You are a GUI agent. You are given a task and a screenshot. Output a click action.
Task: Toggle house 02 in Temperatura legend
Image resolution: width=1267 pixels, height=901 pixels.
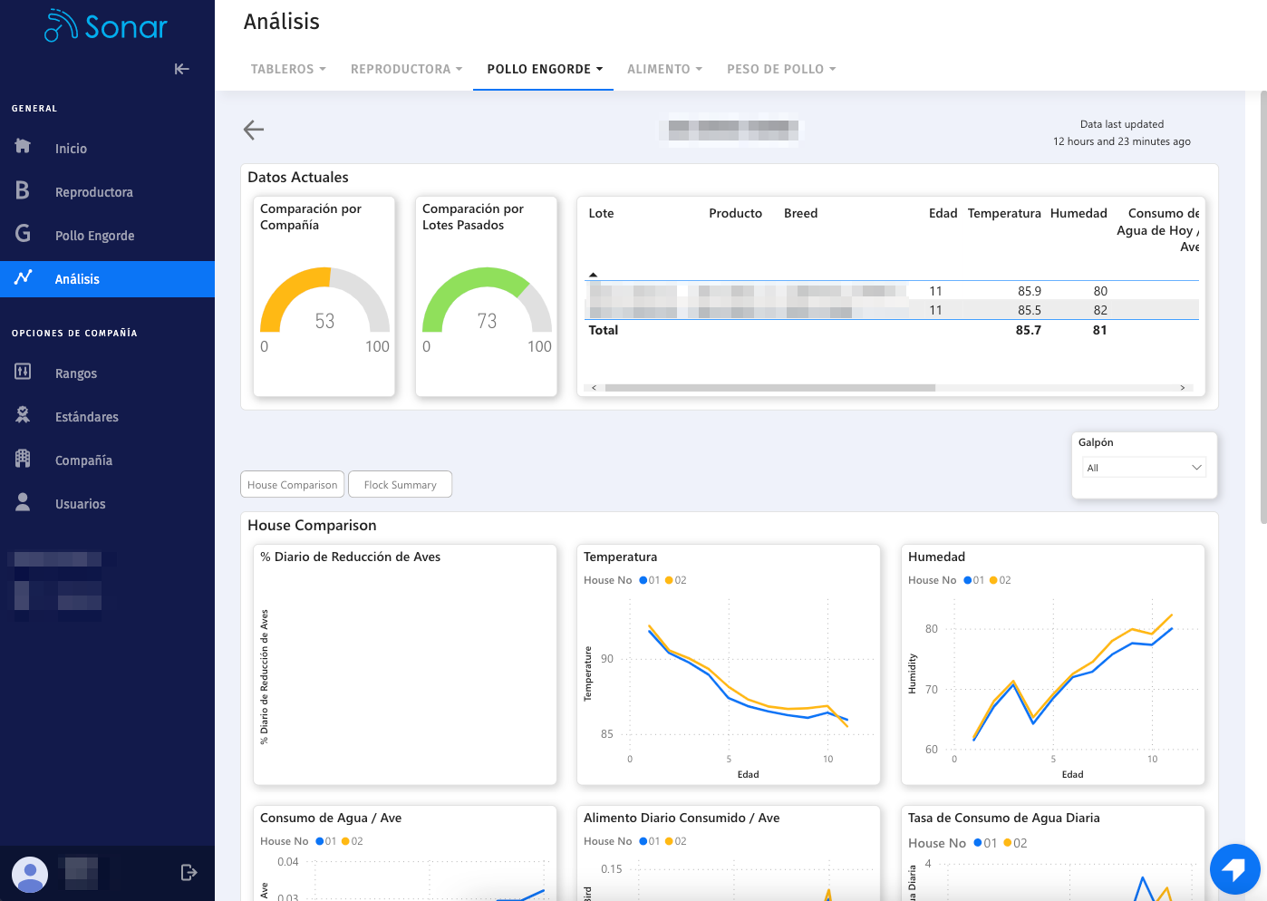pyautogui.click(x=676, y=580)
